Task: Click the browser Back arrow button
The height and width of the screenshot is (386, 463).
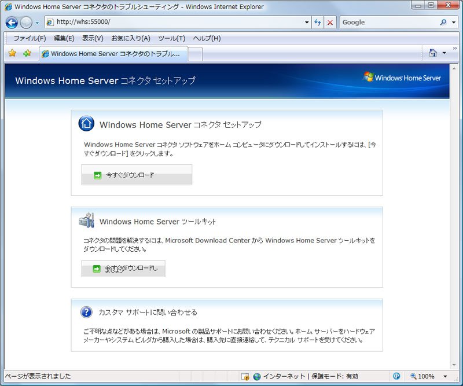Action: coord(12,23)
